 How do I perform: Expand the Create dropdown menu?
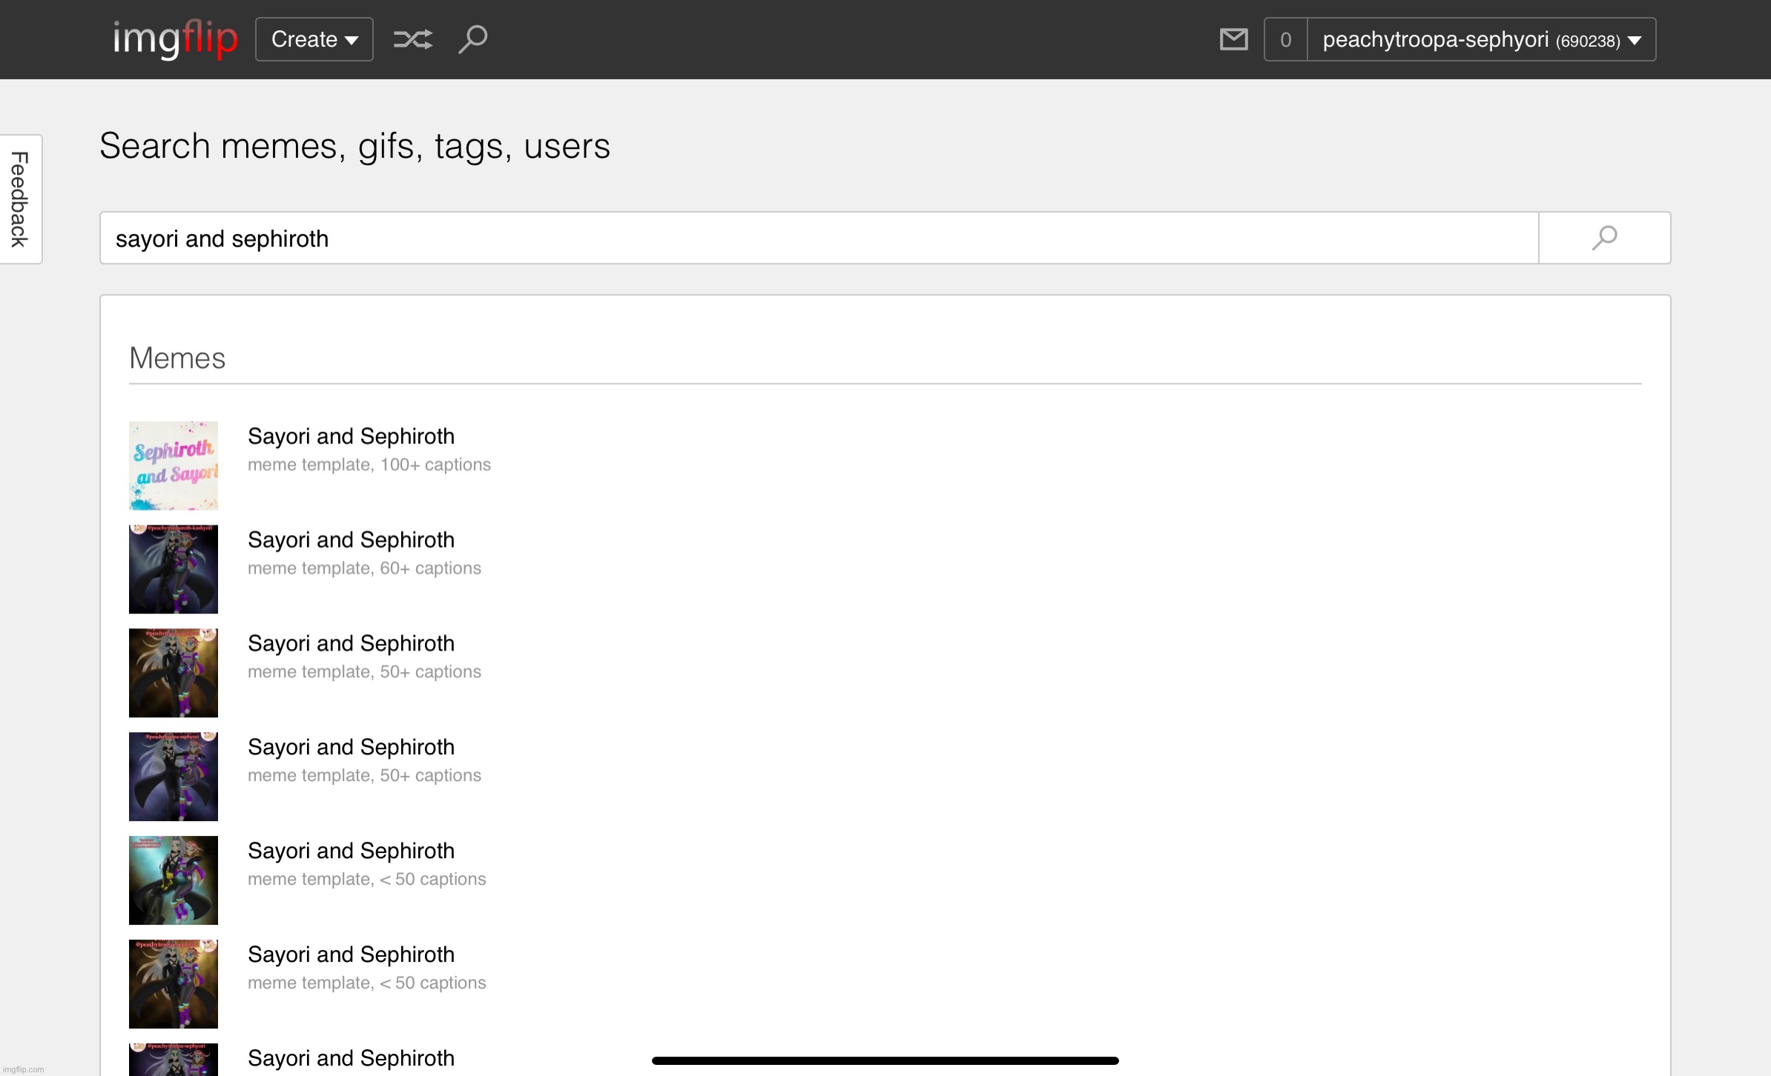(314, 39)
